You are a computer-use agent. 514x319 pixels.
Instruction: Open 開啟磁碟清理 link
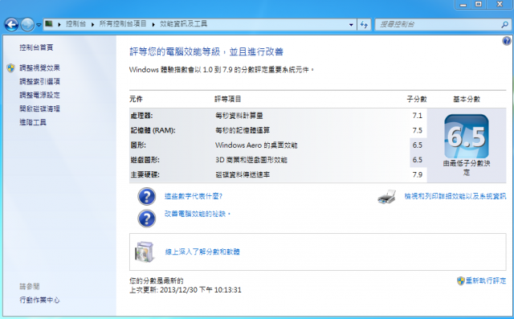39,108
